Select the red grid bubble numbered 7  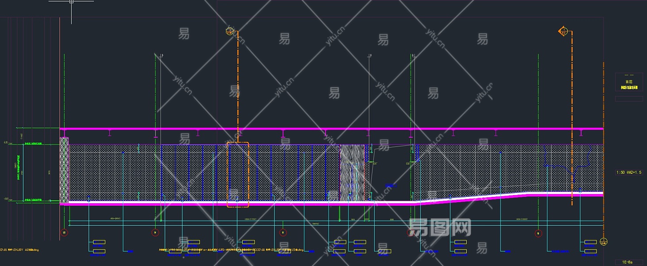411,232
